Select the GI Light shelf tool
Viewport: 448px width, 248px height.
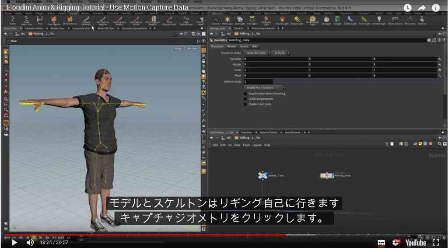pyautogui.click(x=337, y=20)
